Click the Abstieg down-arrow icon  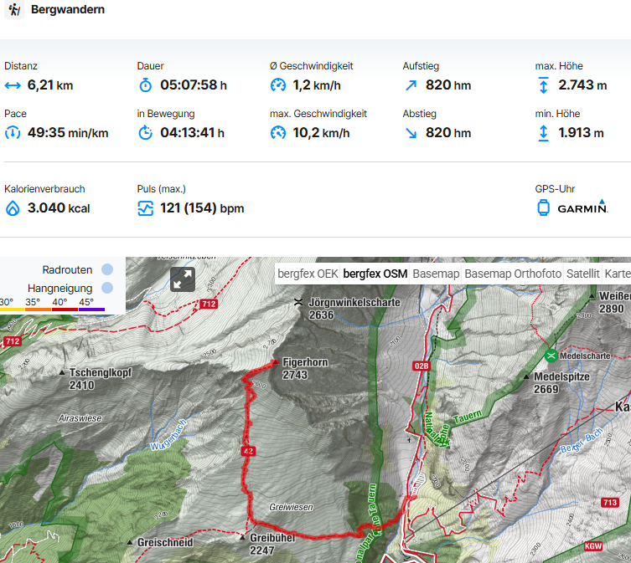click(x=411, y=133)
